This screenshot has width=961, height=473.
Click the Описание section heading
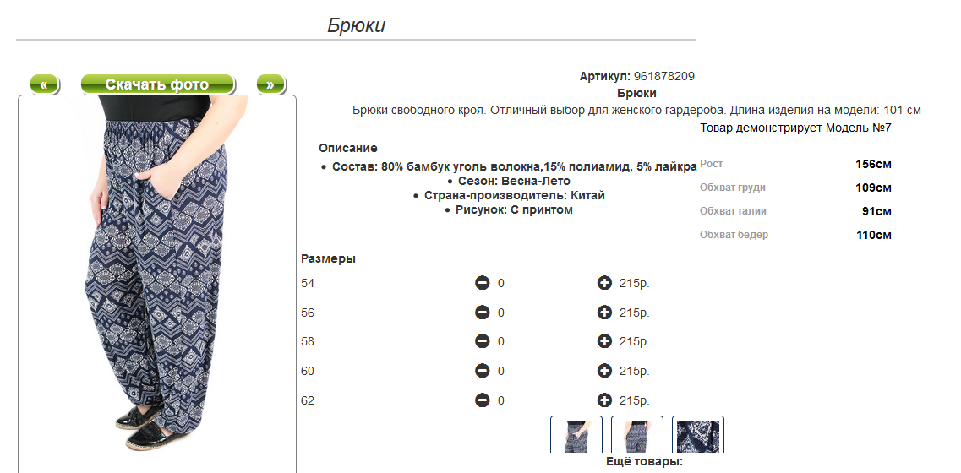pyautogui.click(x=348, y=149)
